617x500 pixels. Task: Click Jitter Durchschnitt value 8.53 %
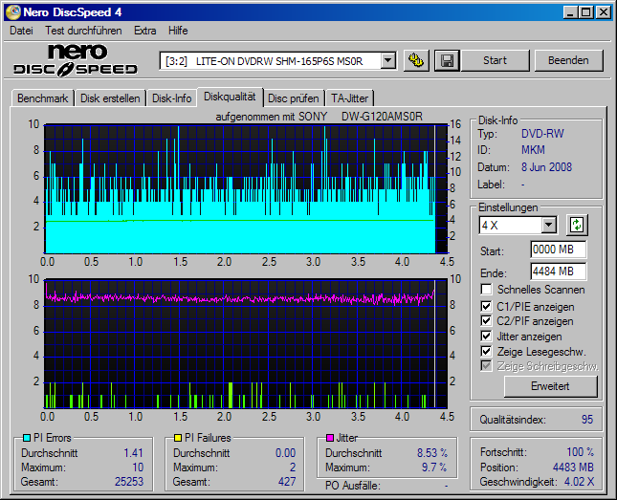click(432, 453)
